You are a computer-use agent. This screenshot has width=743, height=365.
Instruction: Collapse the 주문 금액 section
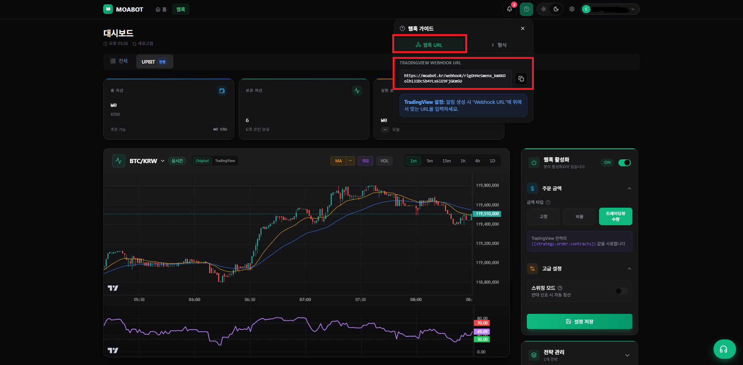[629, 188]
